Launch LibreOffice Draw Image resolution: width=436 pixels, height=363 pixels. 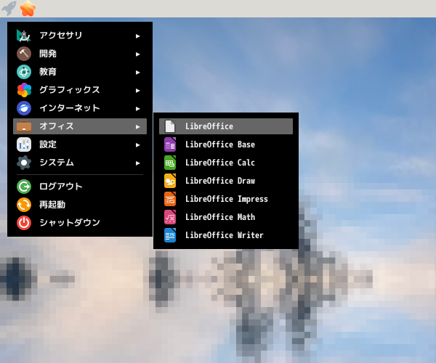(226, 181)
